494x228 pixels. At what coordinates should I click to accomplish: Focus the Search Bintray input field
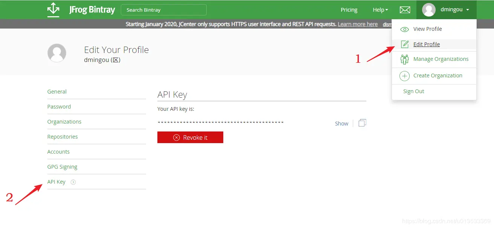tap(164, 10)
